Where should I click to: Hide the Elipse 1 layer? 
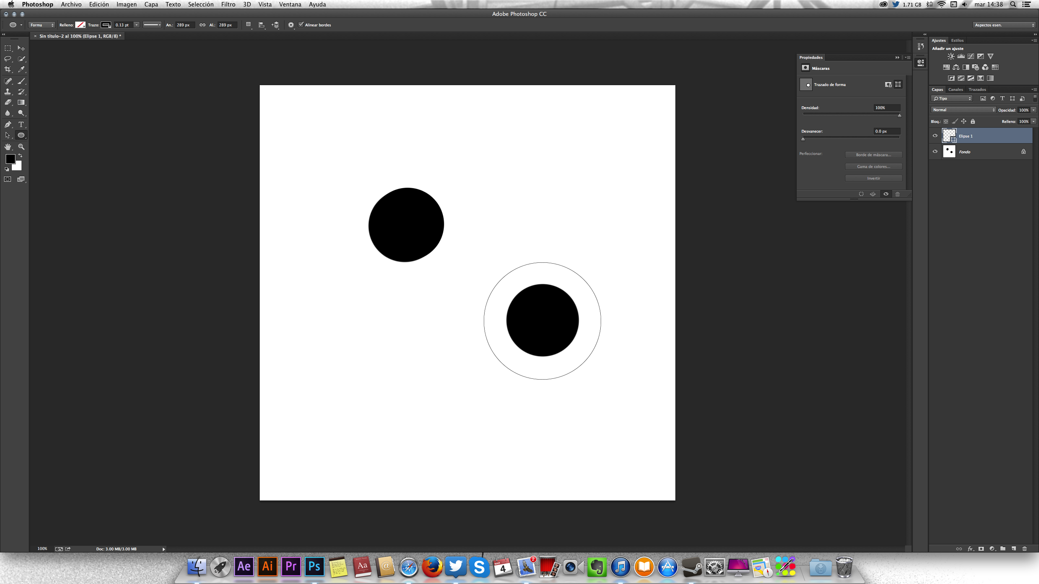(x=935, y=136)
